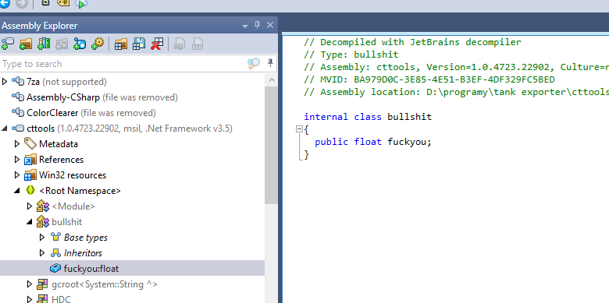Collapse the cttools assembly node
Viewport: 609px width, 303px height.
coord(5,129)
